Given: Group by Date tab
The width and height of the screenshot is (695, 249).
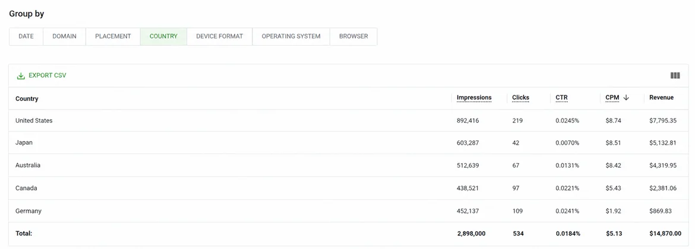Looking at the screenshot, I should click(x=26, y=36).
